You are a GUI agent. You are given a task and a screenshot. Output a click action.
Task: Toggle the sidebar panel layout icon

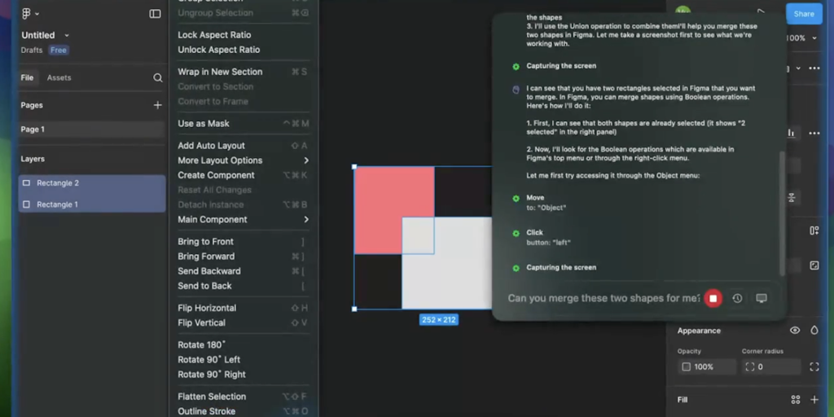click(x=155, y=14)
